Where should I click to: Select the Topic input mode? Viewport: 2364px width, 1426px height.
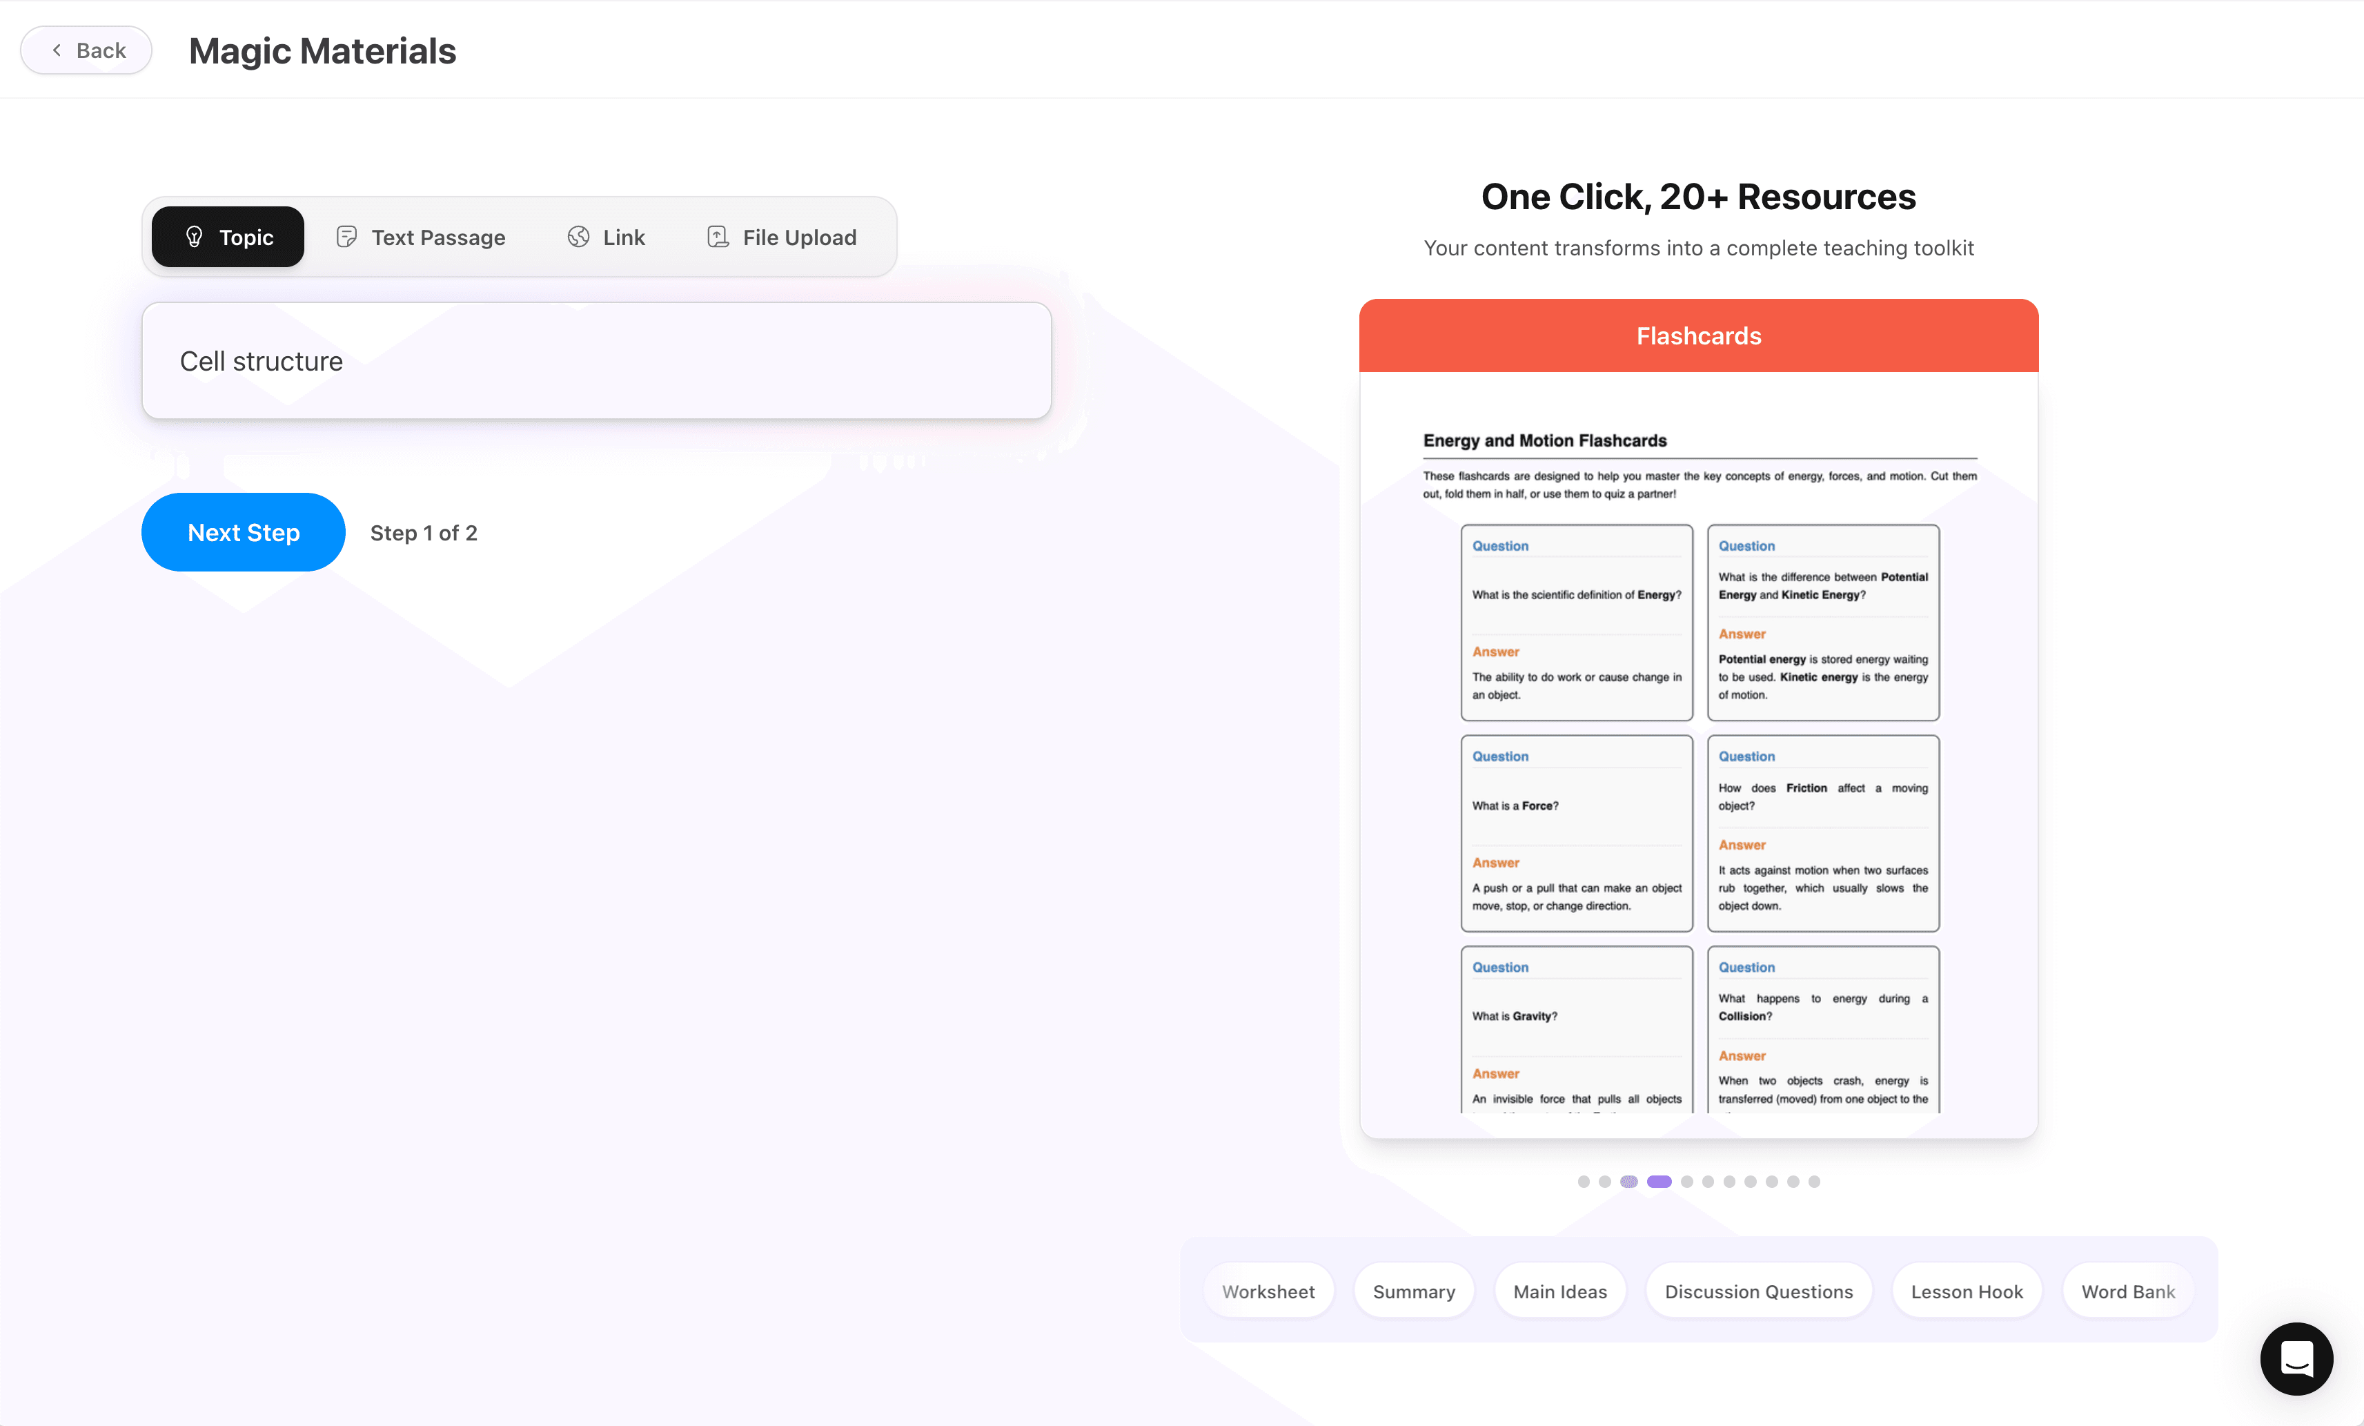pyautogui.click(x=228, y=237)
